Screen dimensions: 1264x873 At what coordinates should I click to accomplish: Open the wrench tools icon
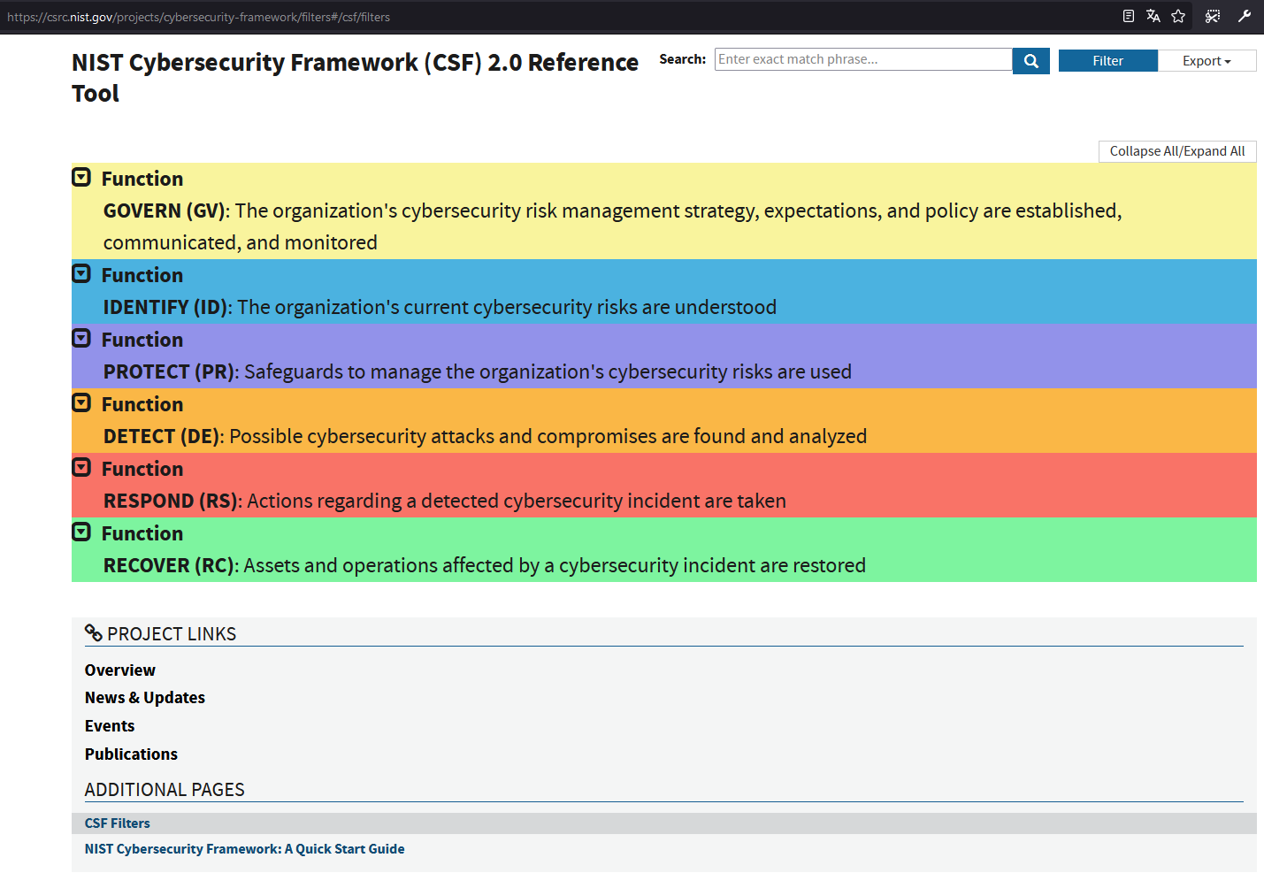tap(1245, 16)
